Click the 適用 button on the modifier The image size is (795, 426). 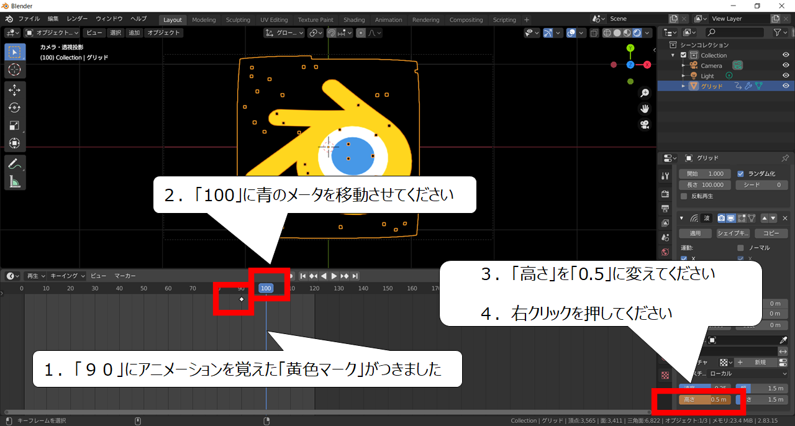tap(695, 233)
